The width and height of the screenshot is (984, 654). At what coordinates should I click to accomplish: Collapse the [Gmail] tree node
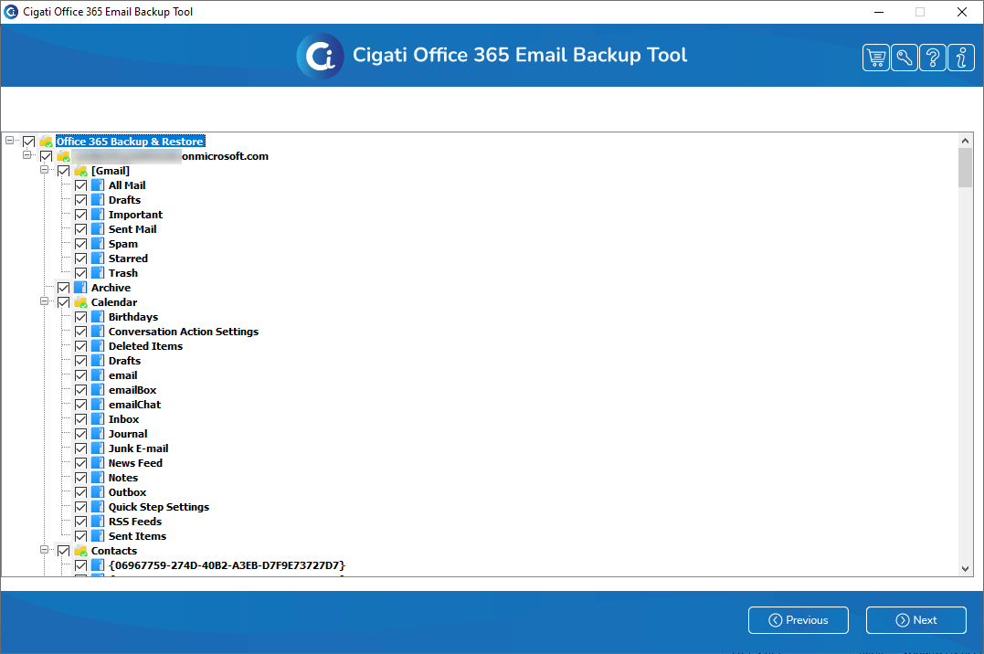click(x=45, y=170)
